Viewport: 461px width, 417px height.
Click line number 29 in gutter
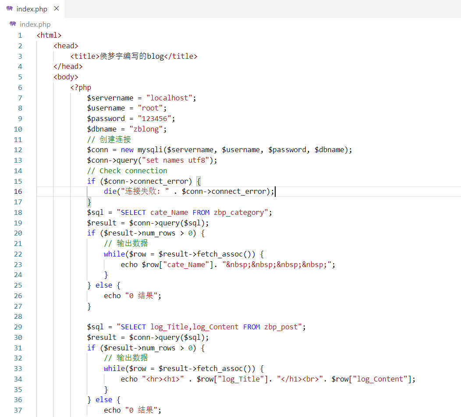(18, 327)
